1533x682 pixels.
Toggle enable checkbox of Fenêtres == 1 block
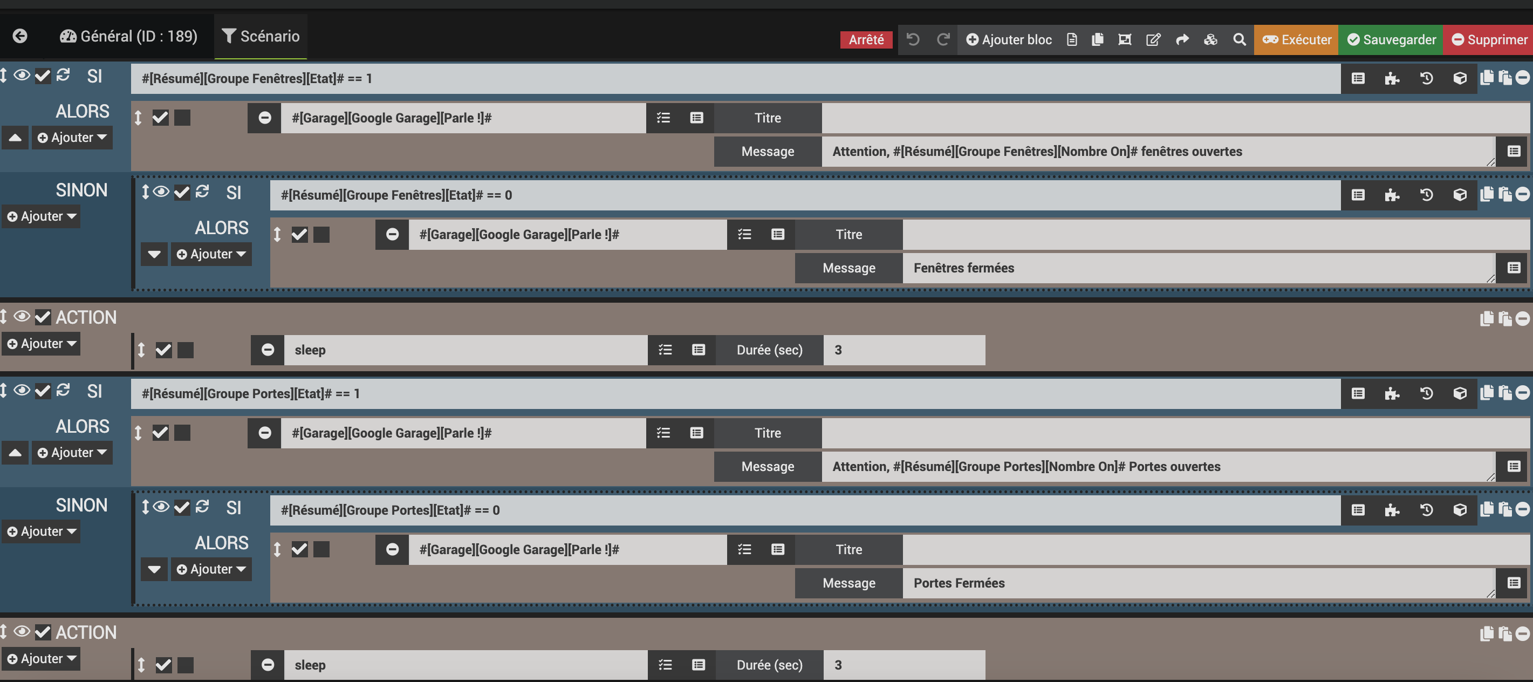coord(43,76)
